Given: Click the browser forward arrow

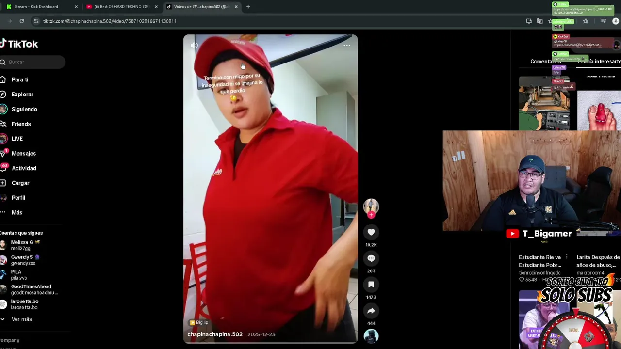Looking at the screenshot, I should coord(10,21).
